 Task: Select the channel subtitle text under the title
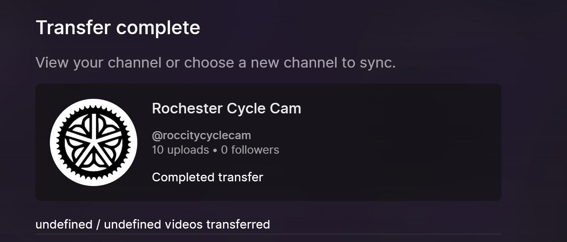point(201,135)
